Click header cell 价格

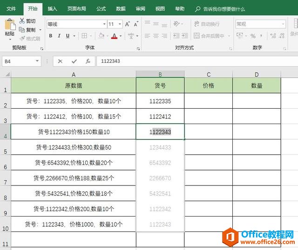point(209,86)
